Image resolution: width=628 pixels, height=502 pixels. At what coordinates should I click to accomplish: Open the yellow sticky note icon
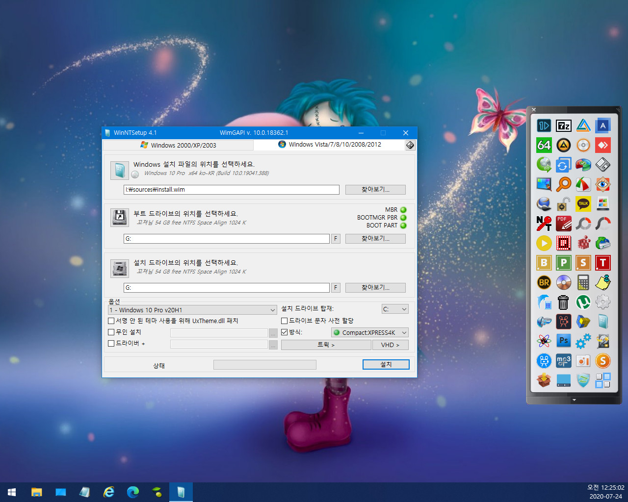coord(603,282)
